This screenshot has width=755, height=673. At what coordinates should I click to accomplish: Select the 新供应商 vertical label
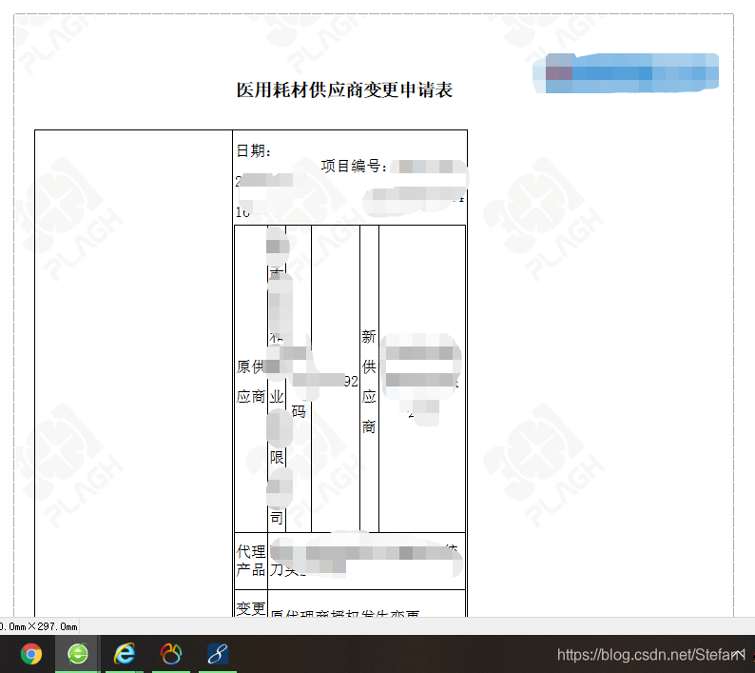369,382
